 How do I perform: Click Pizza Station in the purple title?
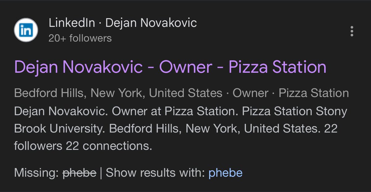(277, 67)
